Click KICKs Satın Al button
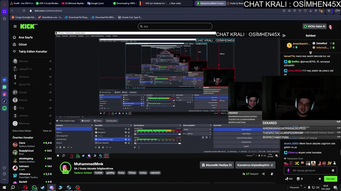Image resolution: width=341 pixels, height=191 pixels. tap(315, 27)
